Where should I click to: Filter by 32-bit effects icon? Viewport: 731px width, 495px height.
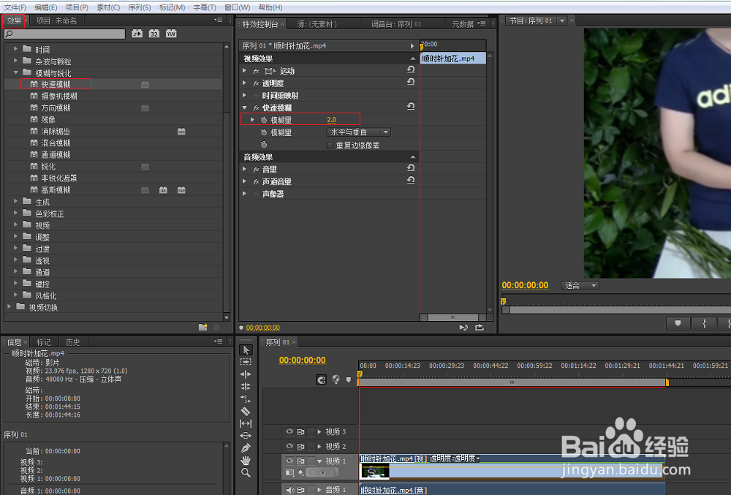click(x=154, y=34)
